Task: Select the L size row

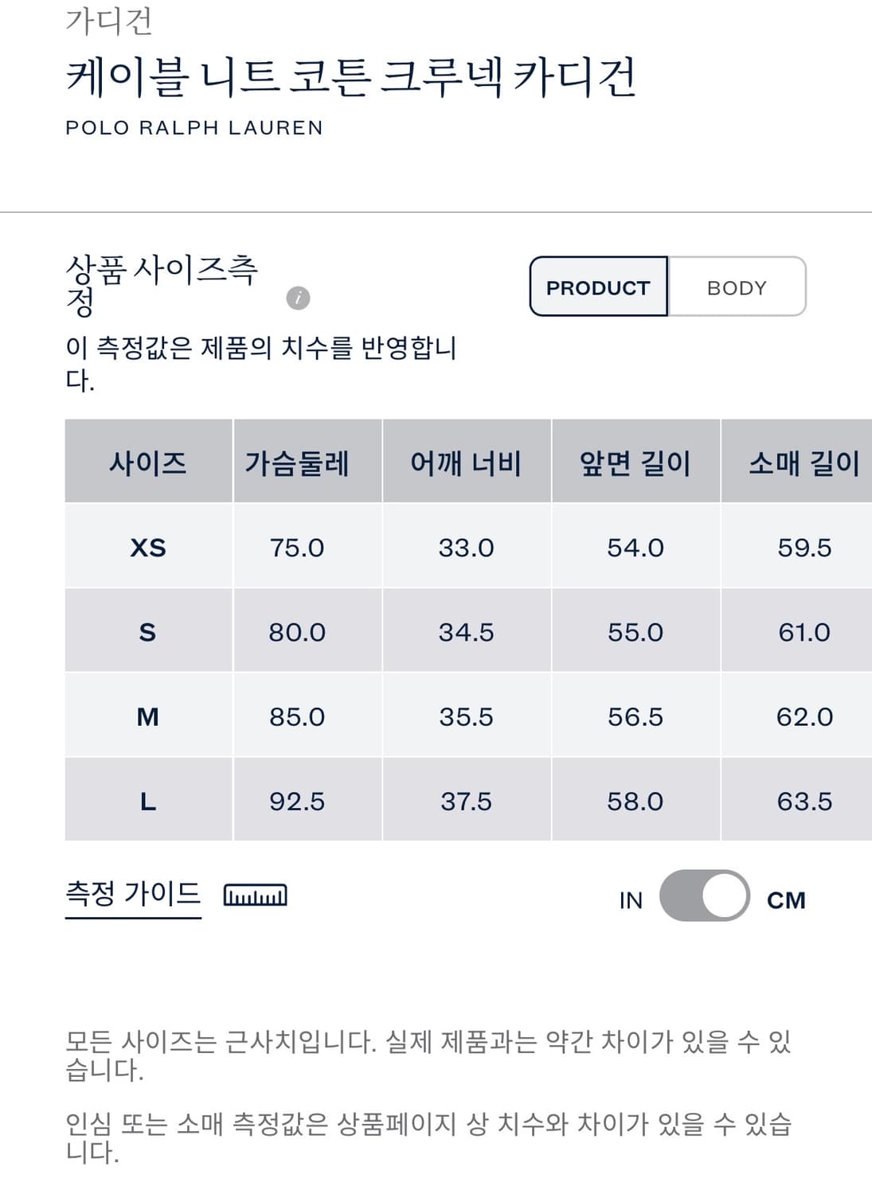Action: (x=147, y=802)
